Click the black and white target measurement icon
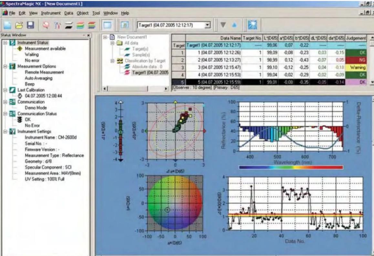The image size is (374, 256). (69, 25)
